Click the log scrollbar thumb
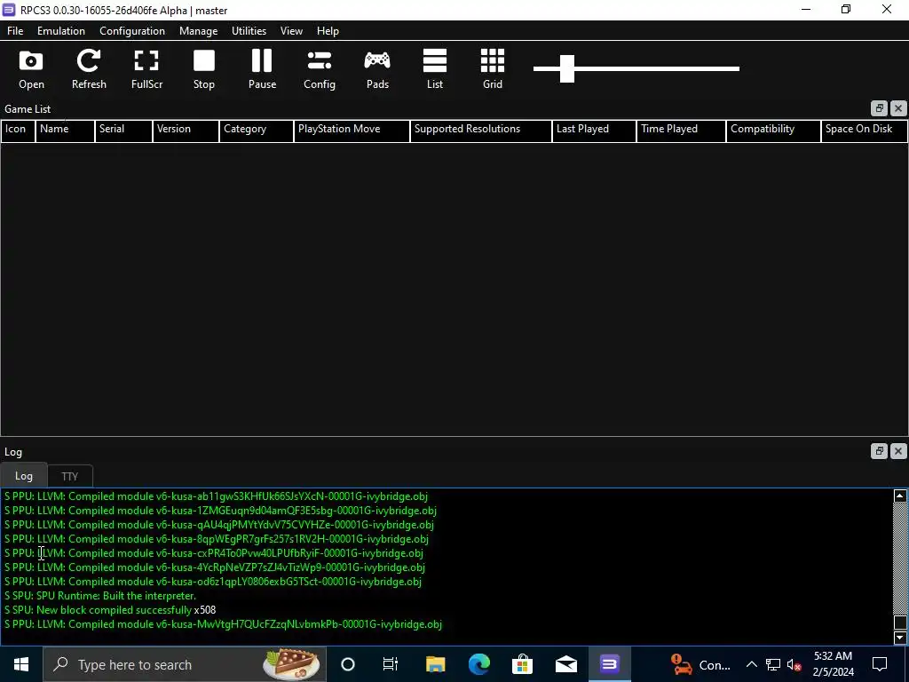The width and height of the screenshot is (909, 682). (x=900, y=623)
